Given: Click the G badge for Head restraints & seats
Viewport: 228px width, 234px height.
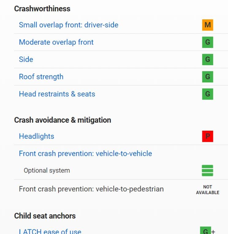Looking at the screenshot, I should [x=207, y=94].
